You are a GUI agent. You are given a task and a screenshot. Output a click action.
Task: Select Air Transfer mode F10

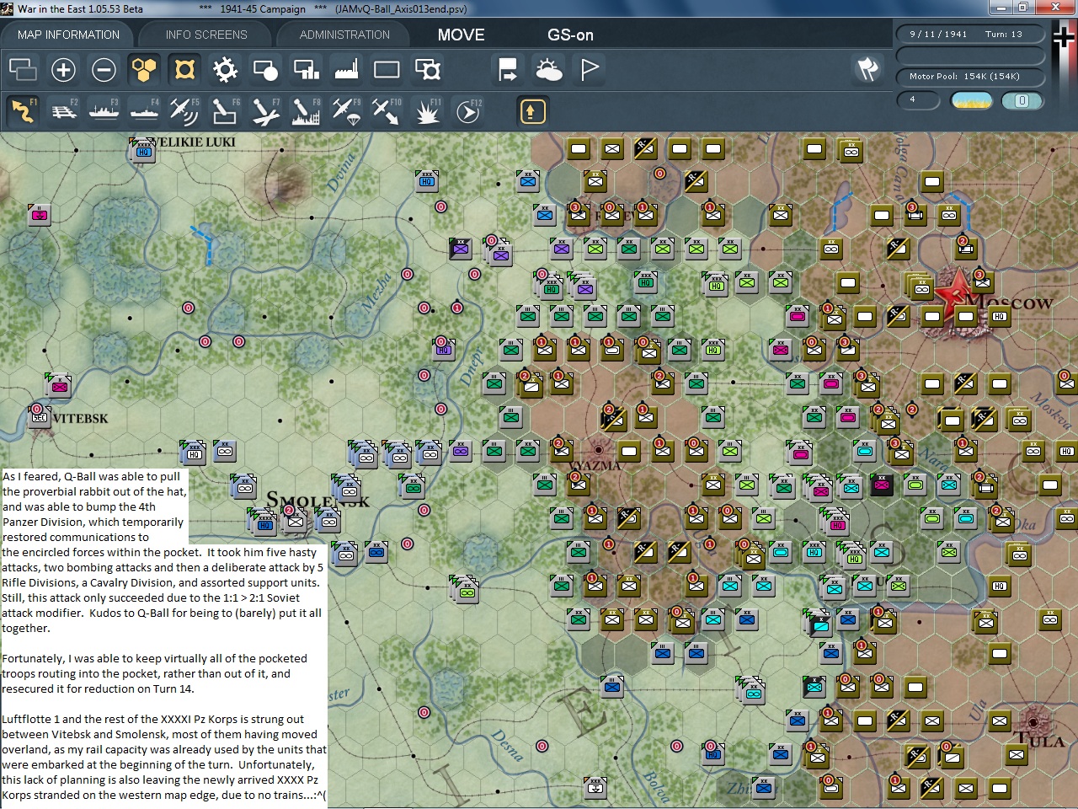coord(387,111)
